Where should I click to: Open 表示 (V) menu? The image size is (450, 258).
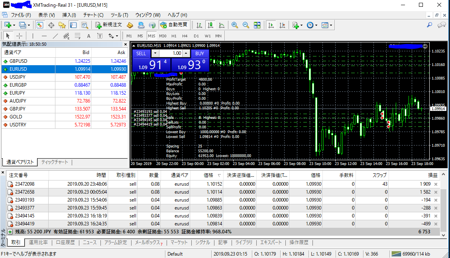coord(47,15)
